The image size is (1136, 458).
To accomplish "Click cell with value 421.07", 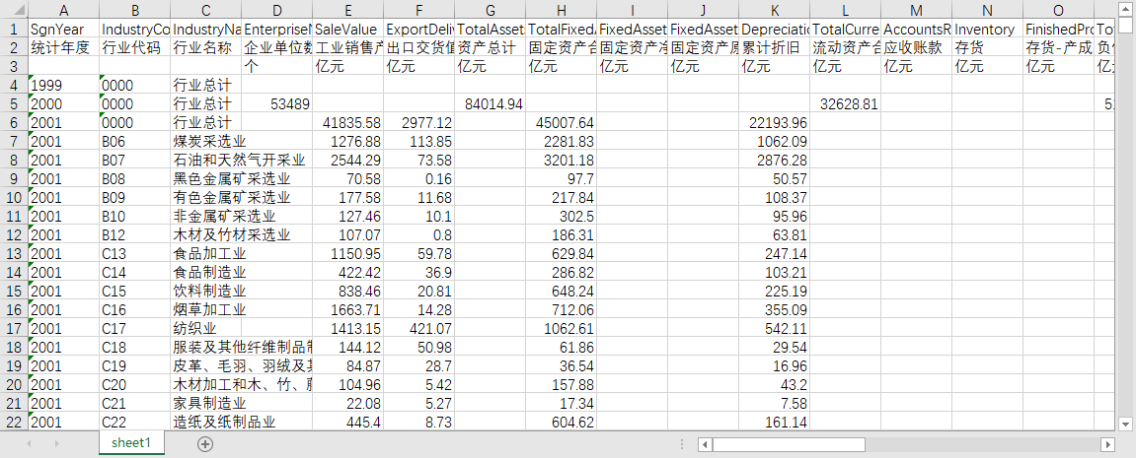I will (418, 329).
